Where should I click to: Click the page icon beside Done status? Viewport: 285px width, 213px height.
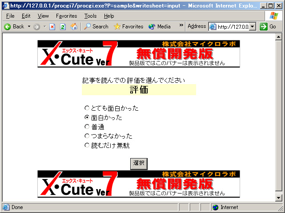[6, 207]
